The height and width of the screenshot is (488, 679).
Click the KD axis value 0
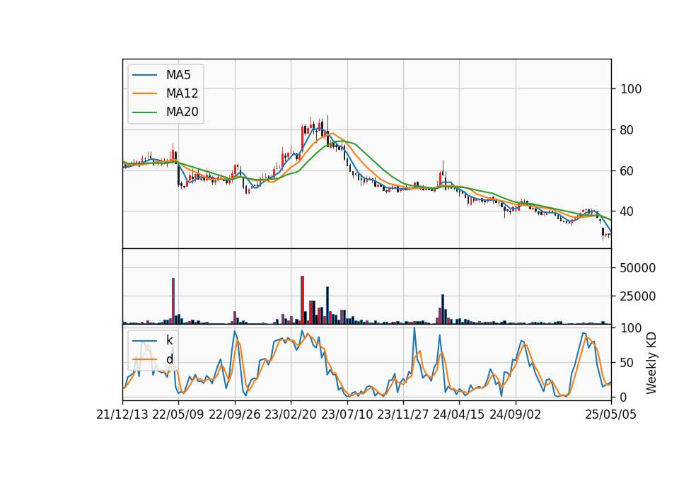coord(624,397)
